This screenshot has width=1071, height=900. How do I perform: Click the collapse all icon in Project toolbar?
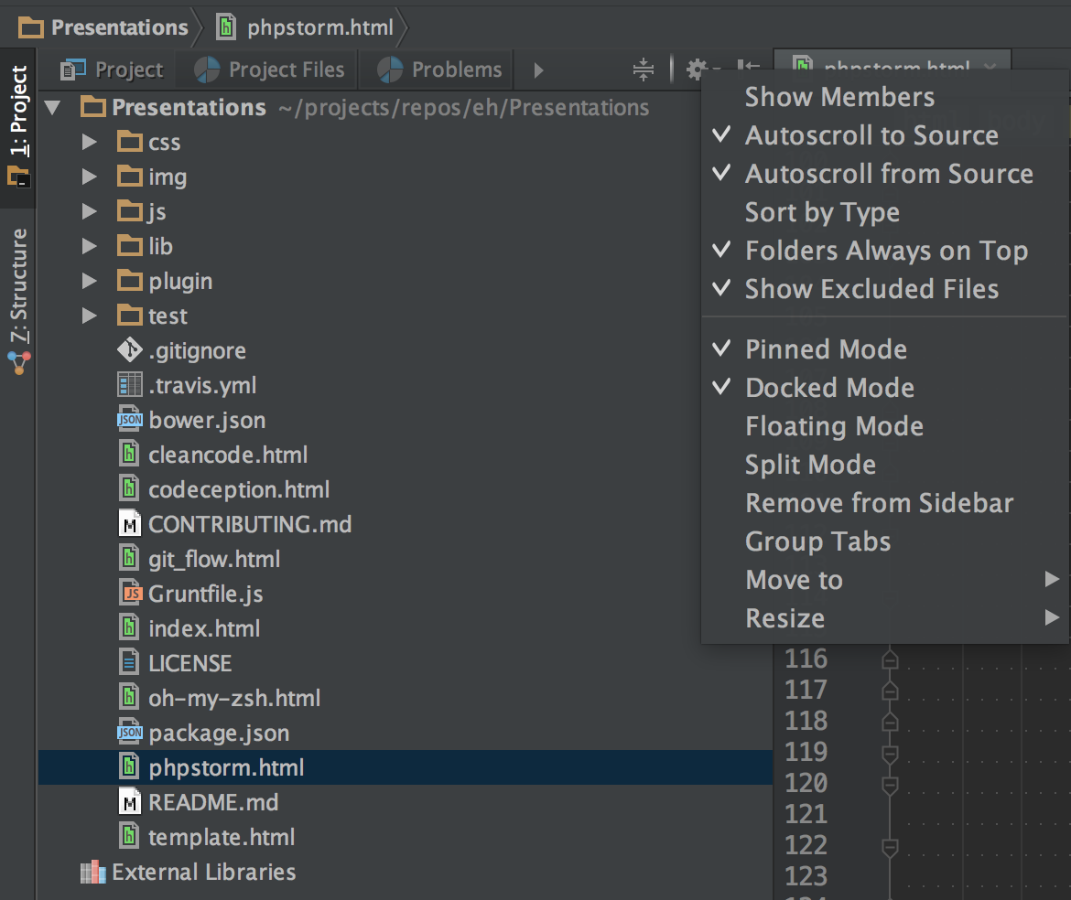[x=644, y=70]
